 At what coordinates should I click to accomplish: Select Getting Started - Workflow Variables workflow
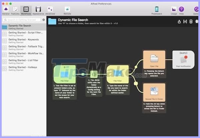coord(24,55)
